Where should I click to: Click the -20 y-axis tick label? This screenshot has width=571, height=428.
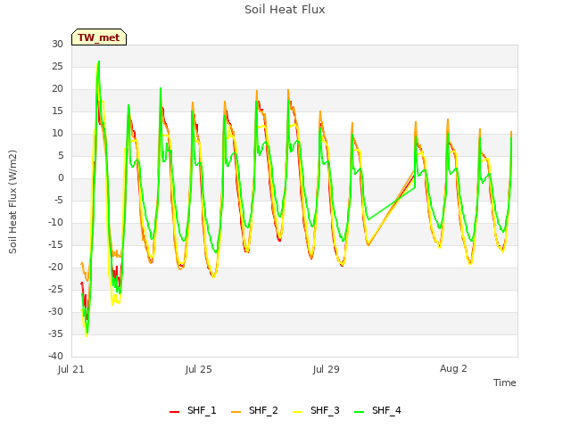point(55,267)
